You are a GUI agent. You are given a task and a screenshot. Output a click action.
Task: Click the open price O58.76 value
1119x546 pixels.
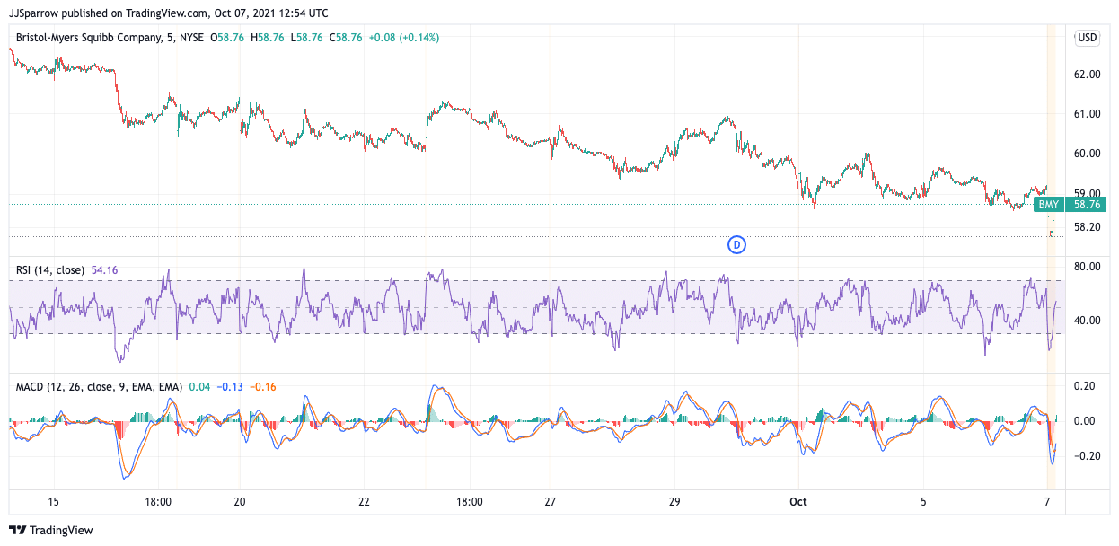pos(227,38)
